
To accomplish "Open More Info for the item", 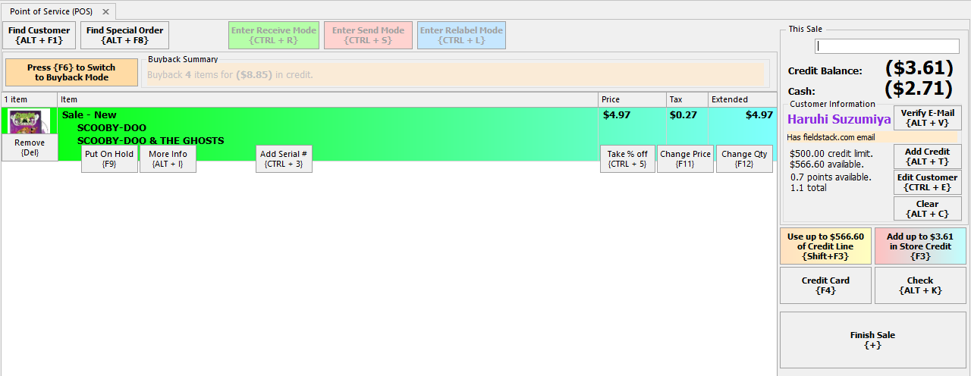I will [168, 158].
